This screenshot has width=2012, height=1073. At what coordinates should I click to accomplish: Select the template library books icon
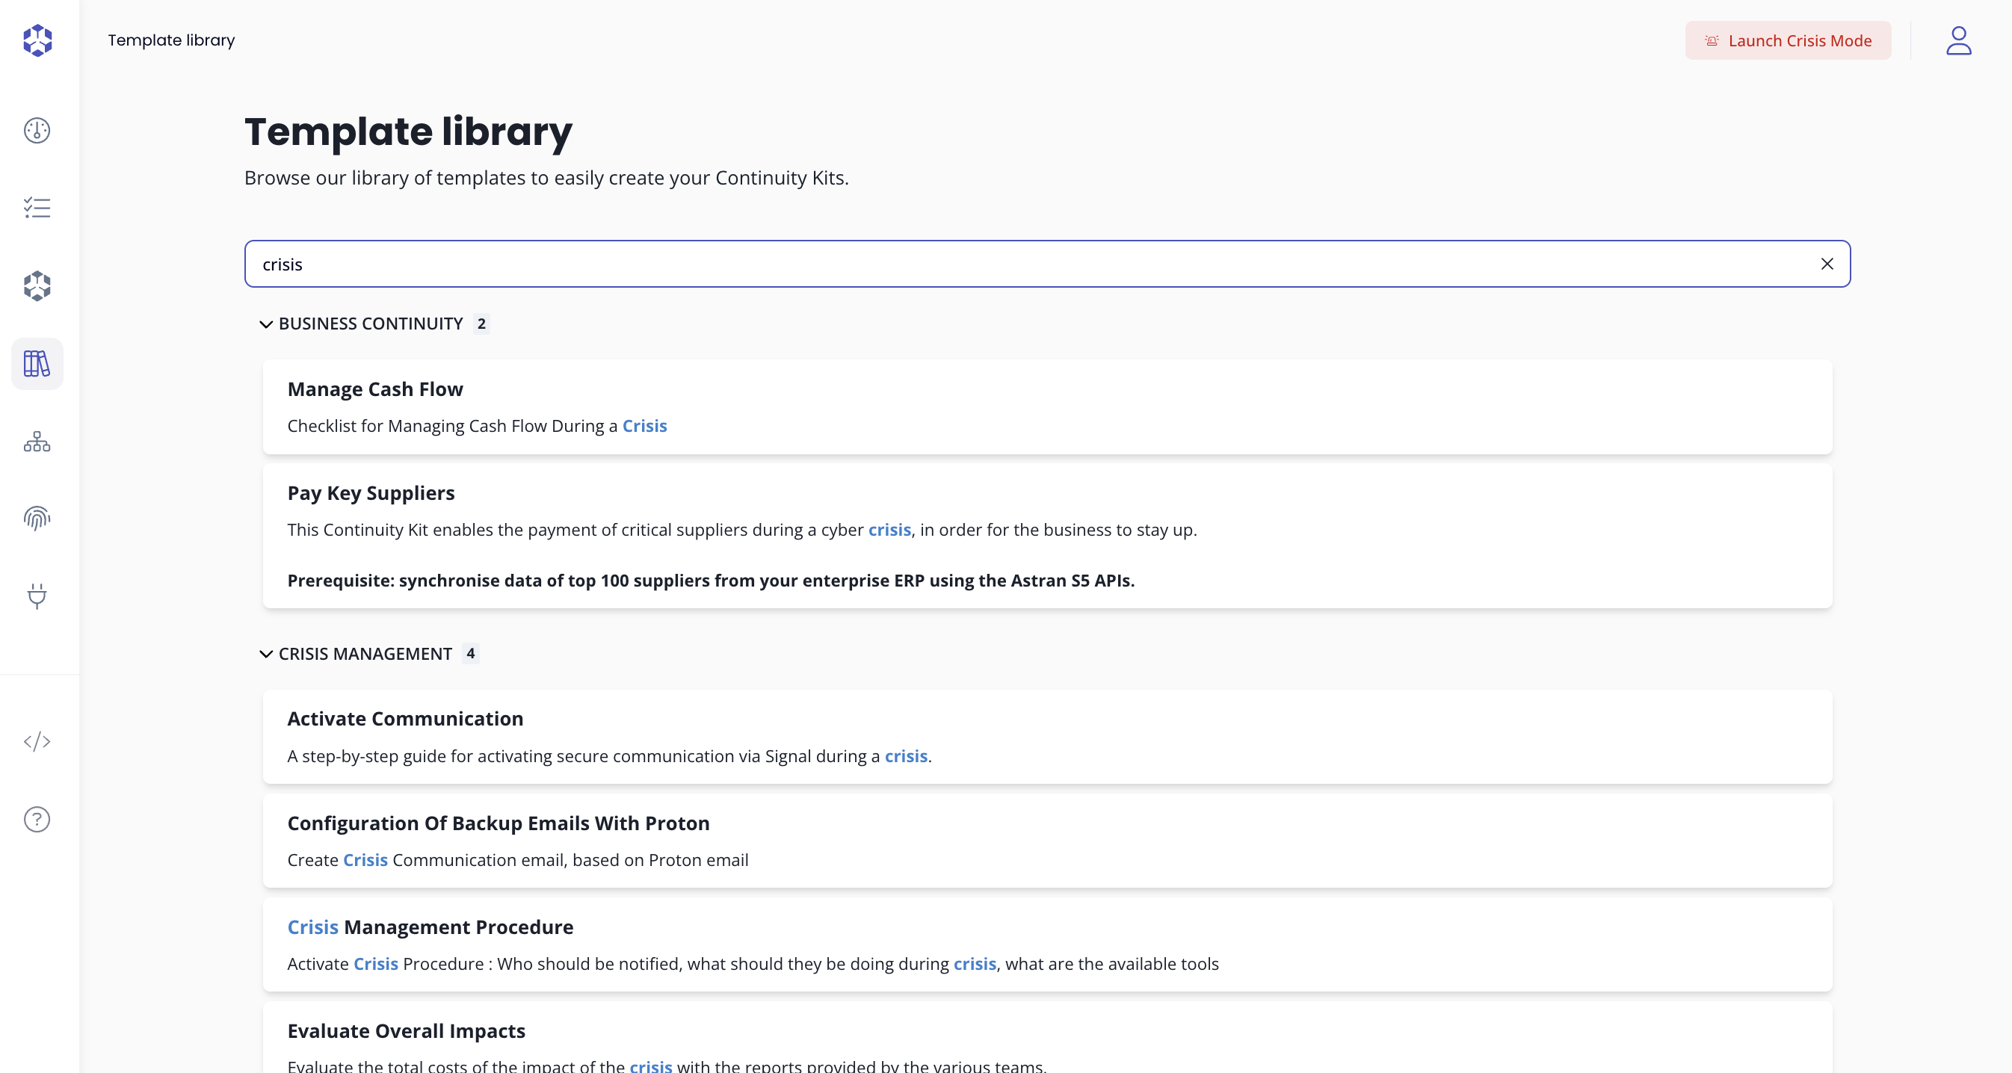pyautogui.click(x=37, y=364)
